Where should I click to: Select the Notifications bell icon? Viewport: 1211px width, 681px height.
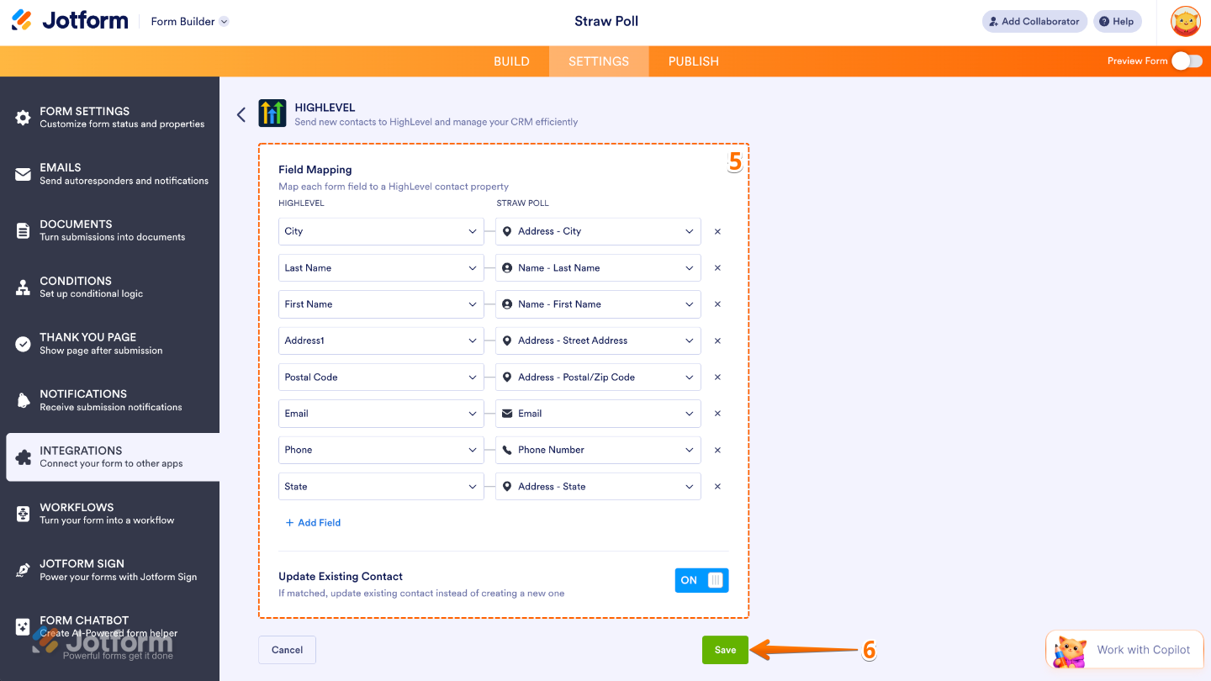[23, 399]
